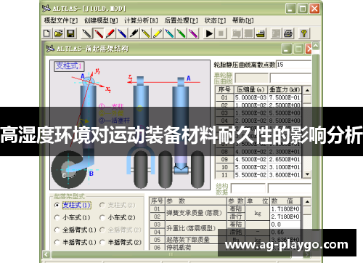The height and width of the screenshot is (263, 363).
Task: Select the 支柱式(1) radio button
Action: point(57,205)
